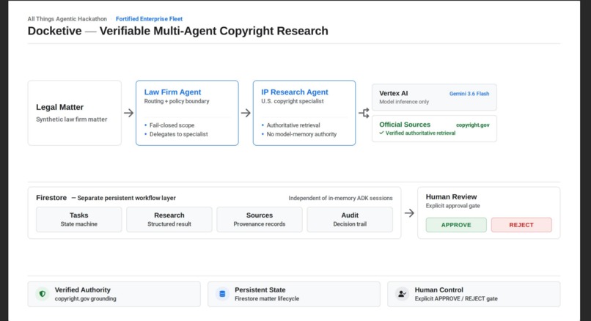
Task: Click the Fail-closed scope bullet
Action: tap(172, 125)
